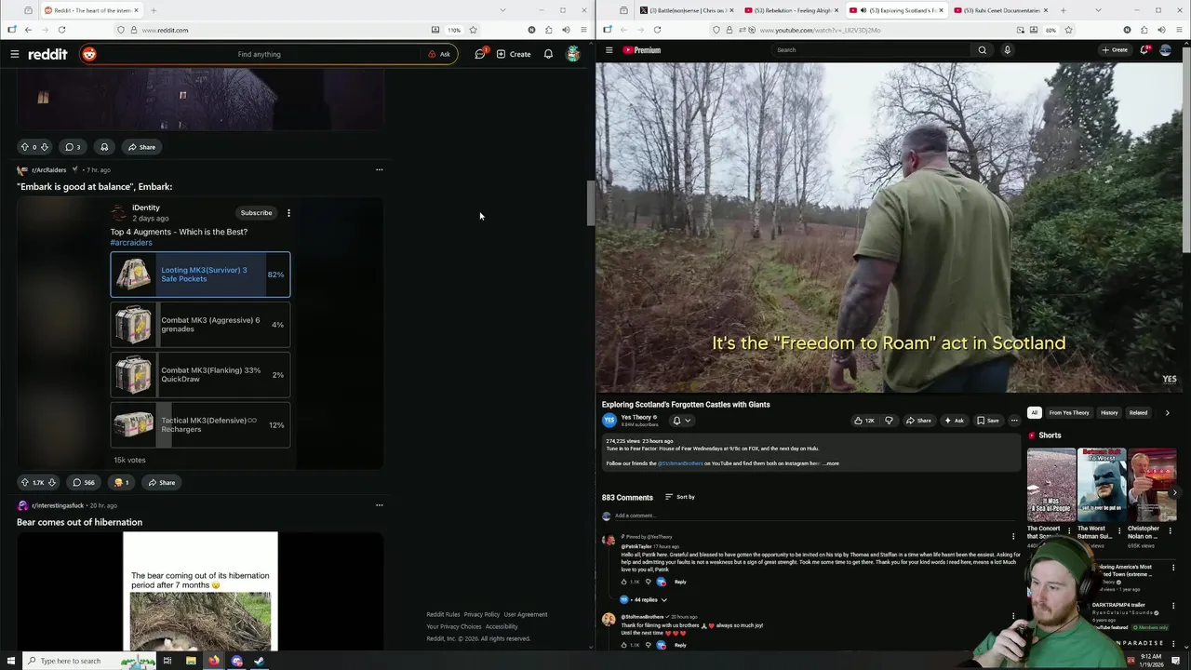This screenshot has height=670, width=1191.
Task: Click the Reddit logo
Action: tap(47, 54)
